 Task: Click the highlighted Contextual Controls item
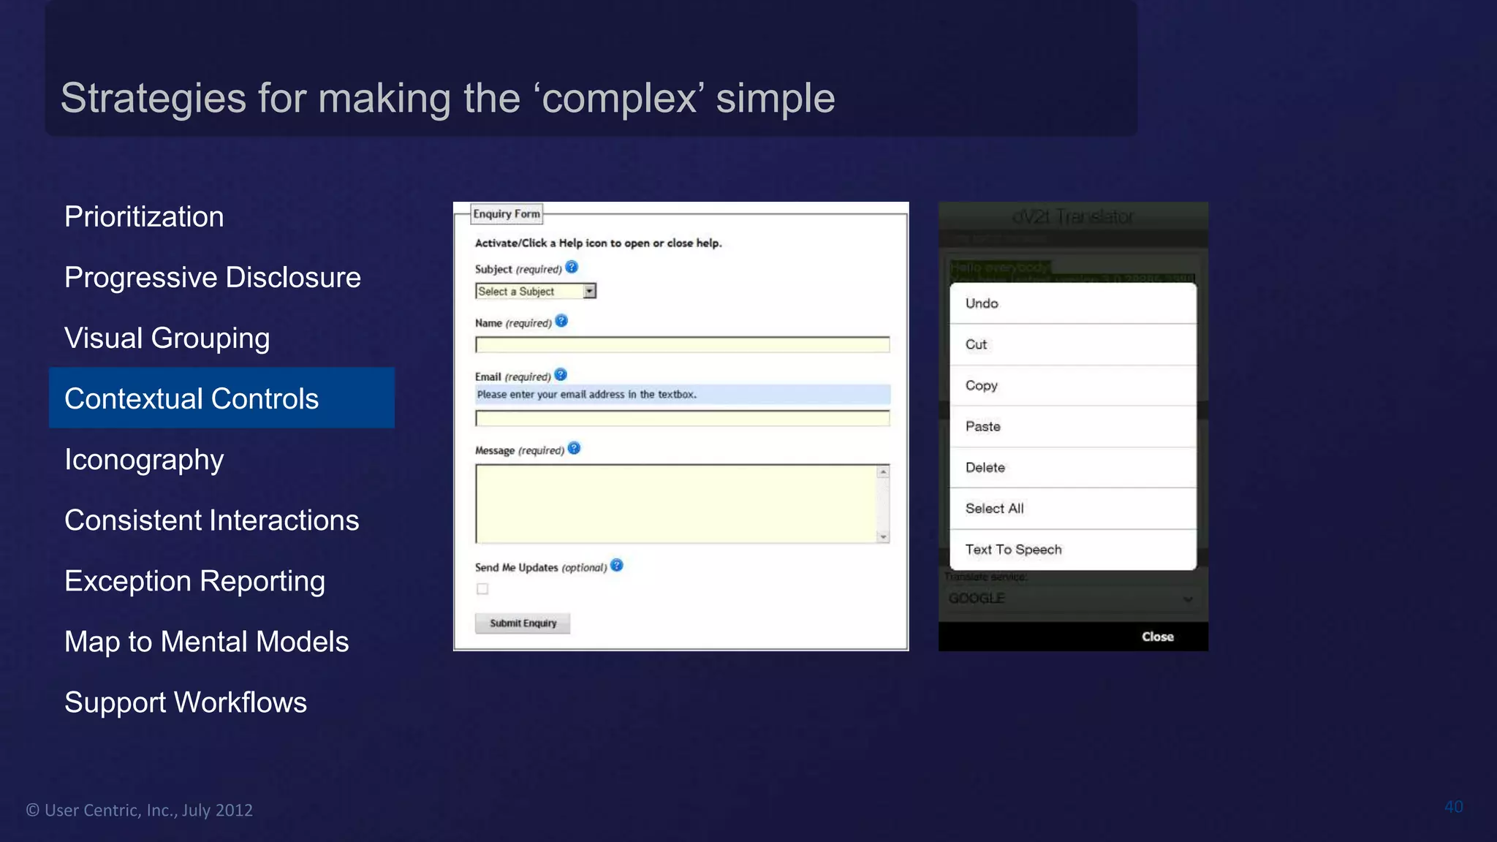(x=221, y=398)
